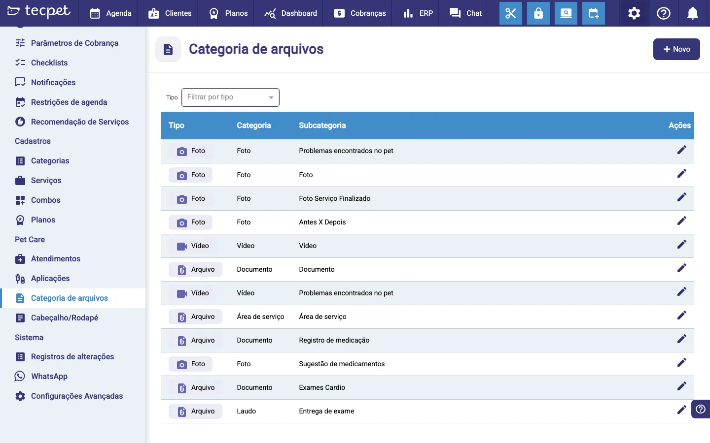Click Foto type chip in Antes X Depois row

pos(190,222)
